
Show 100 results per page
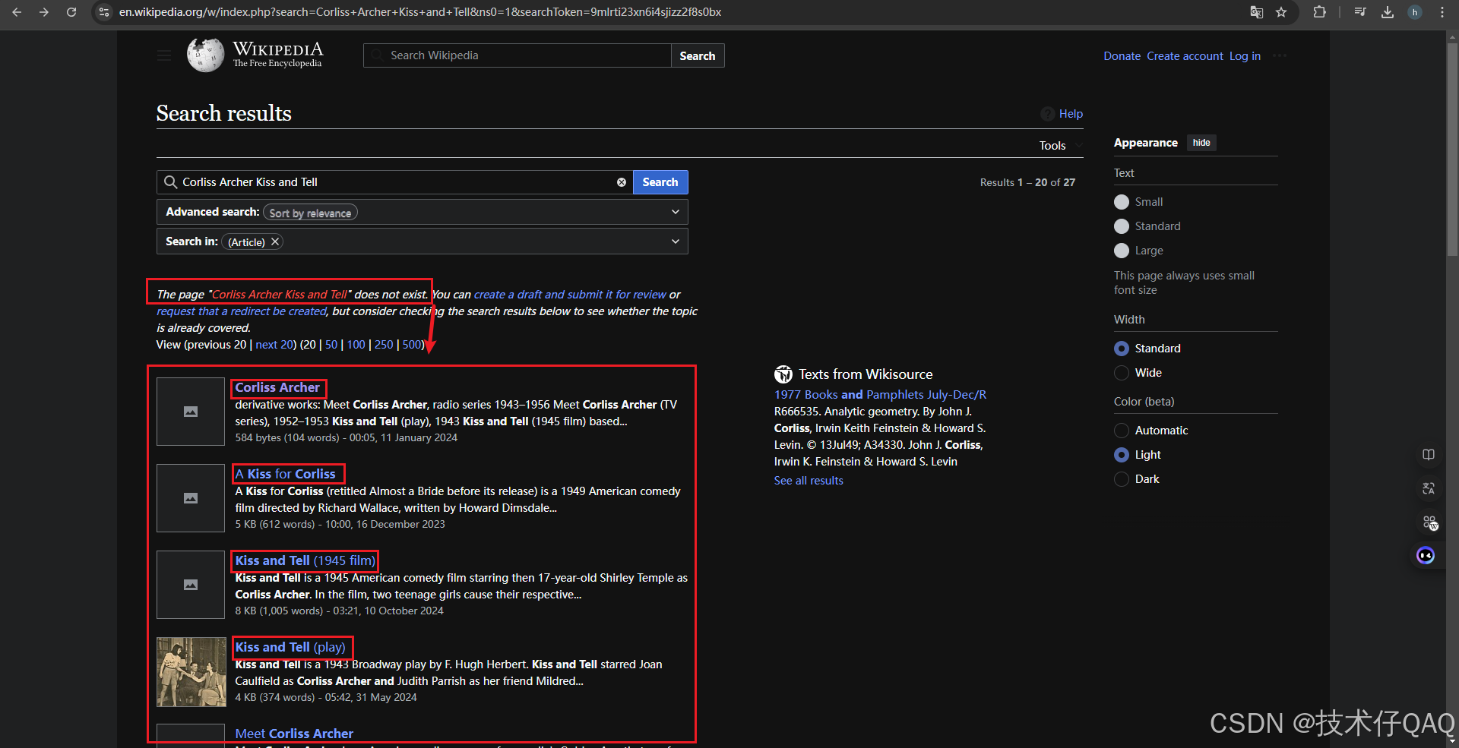[356, 345]
